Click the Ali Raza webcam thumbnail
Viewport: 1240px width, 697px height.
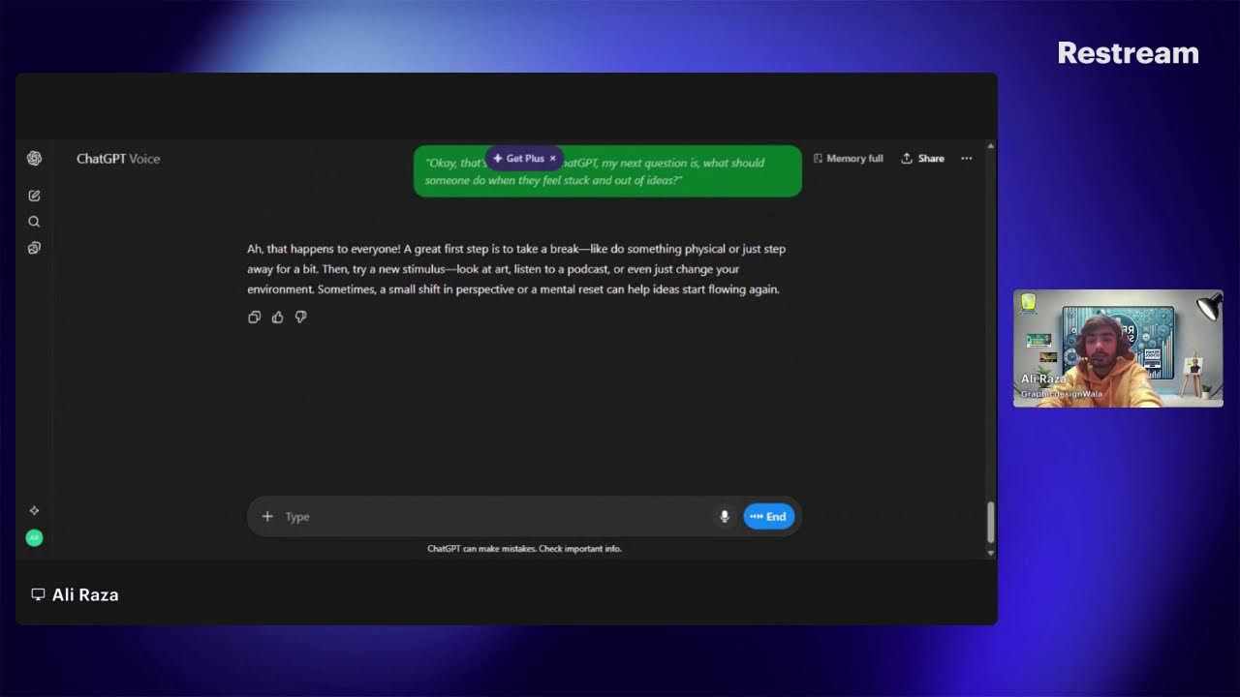[1118, 348]
